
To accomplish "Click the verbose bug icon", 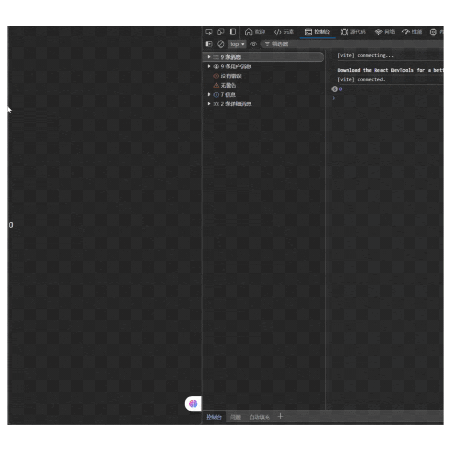I will point(216,104).
